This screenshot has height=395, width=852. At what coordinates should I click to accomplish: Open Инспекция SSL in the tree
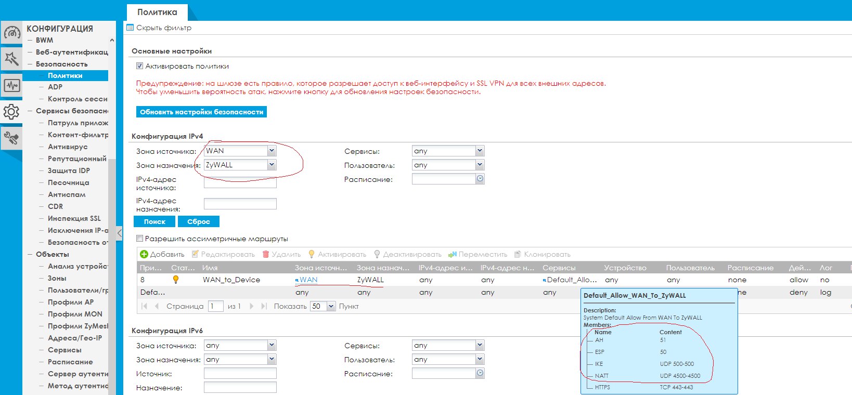74,218
